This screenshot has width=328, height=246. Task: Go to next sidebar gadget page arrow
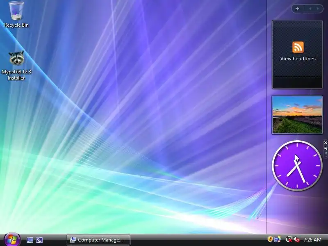pos(318,9)
